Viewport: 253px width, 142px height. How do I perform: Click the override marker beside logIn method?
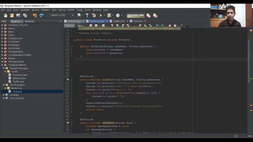(68, 80)
